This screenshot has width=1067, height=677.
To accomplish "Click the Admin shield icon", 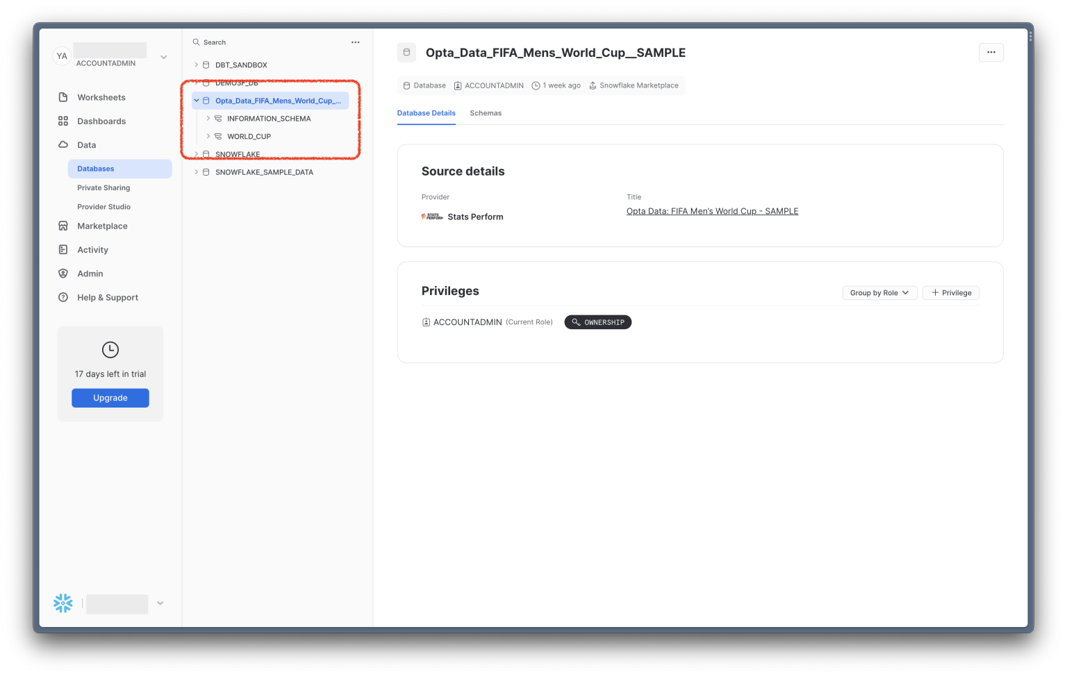I will click(63, 274).
